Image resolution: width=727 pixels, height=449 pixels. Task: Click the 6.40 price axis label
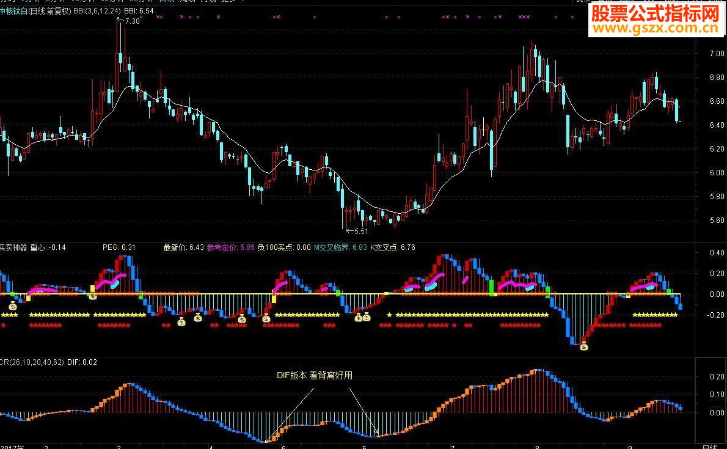click(x=717, y=125)
